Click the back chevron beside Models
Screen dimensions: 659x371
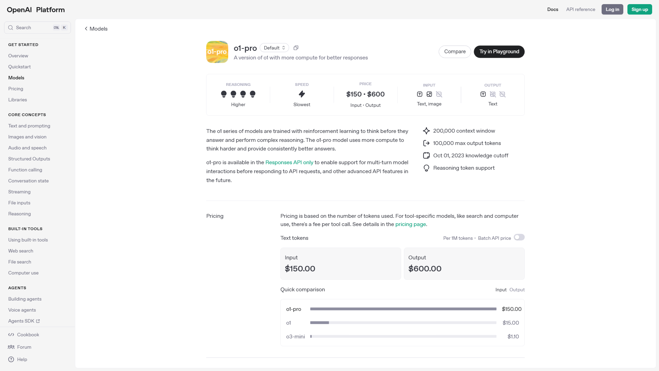[86, 29]
